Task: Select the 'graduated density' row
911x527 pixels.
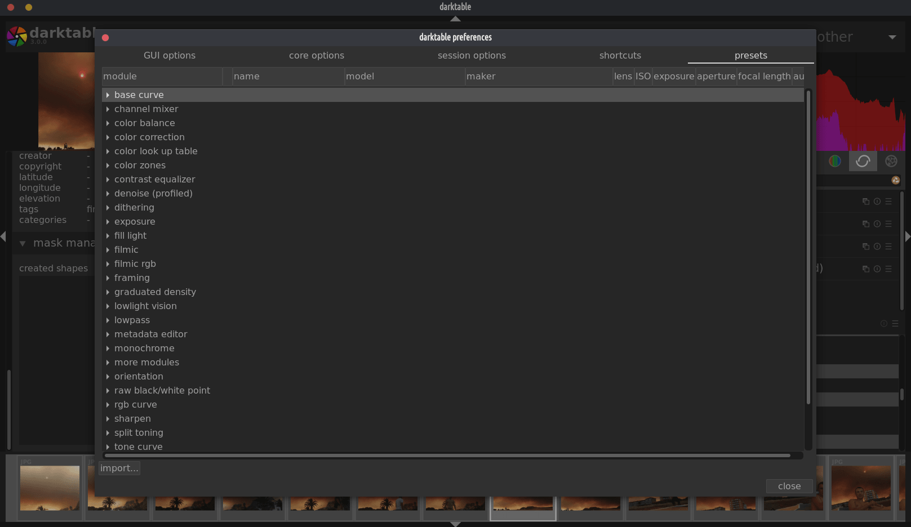Action: coord(454,292)
